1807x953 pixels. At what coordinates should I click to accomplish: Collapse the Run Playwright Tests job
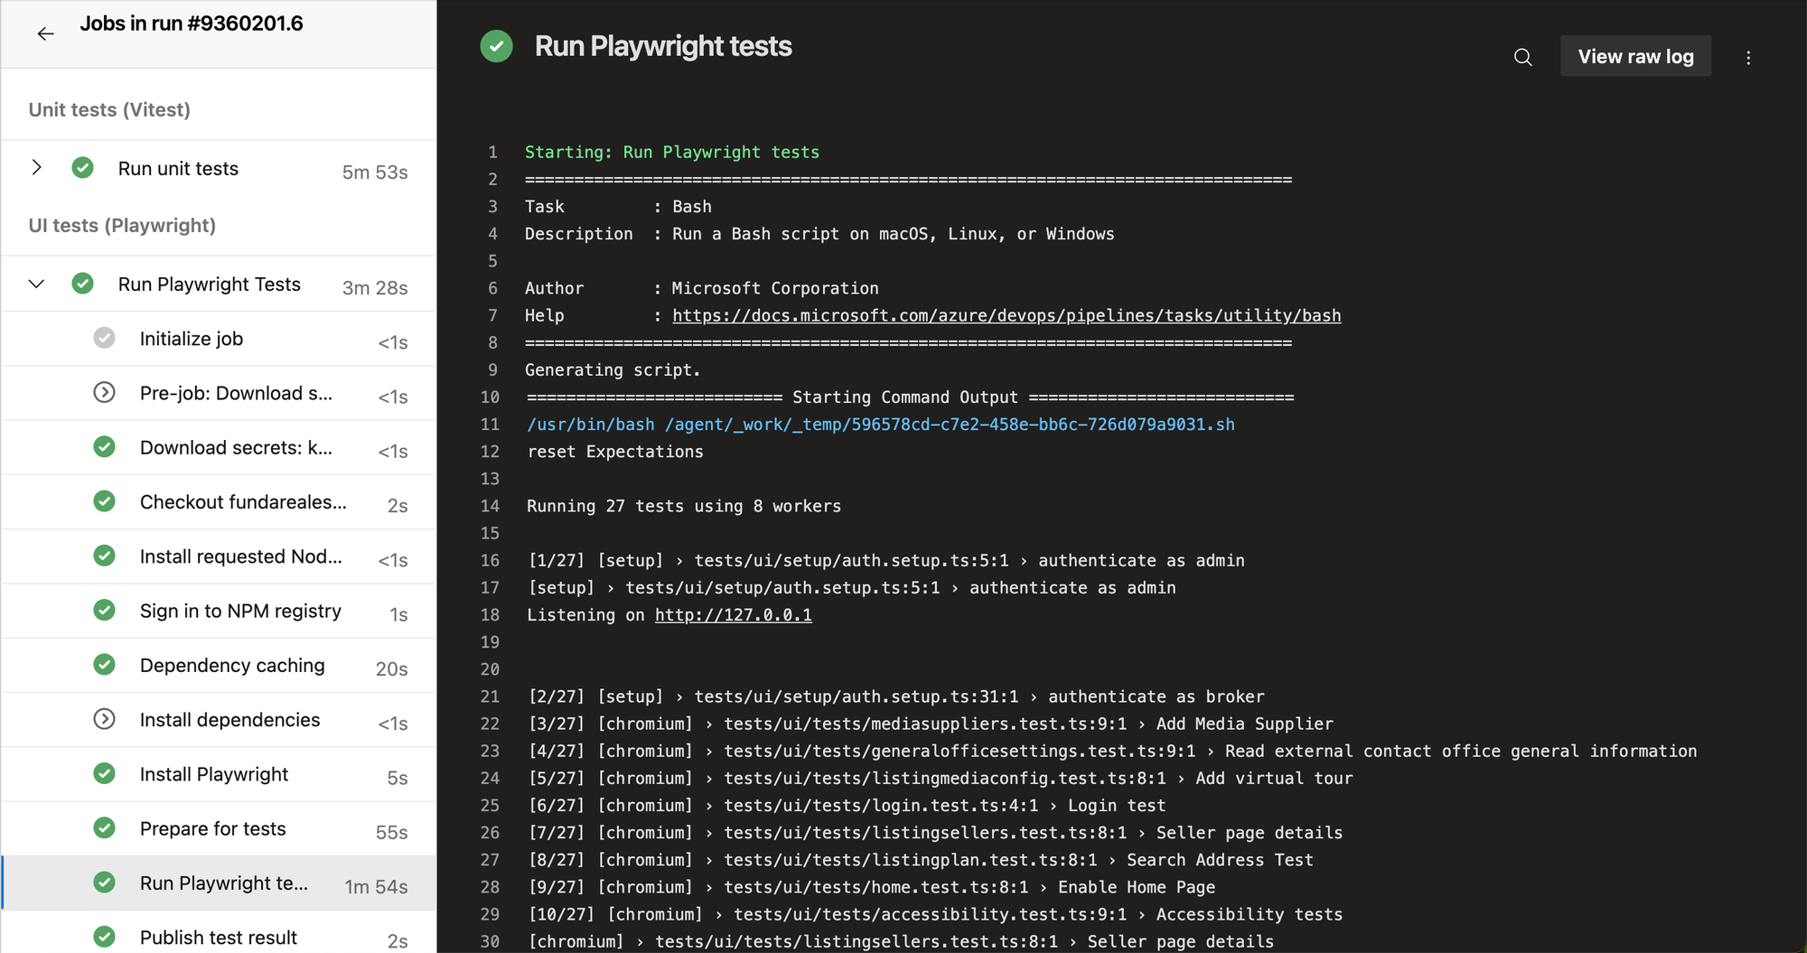[x=36, y=285]
